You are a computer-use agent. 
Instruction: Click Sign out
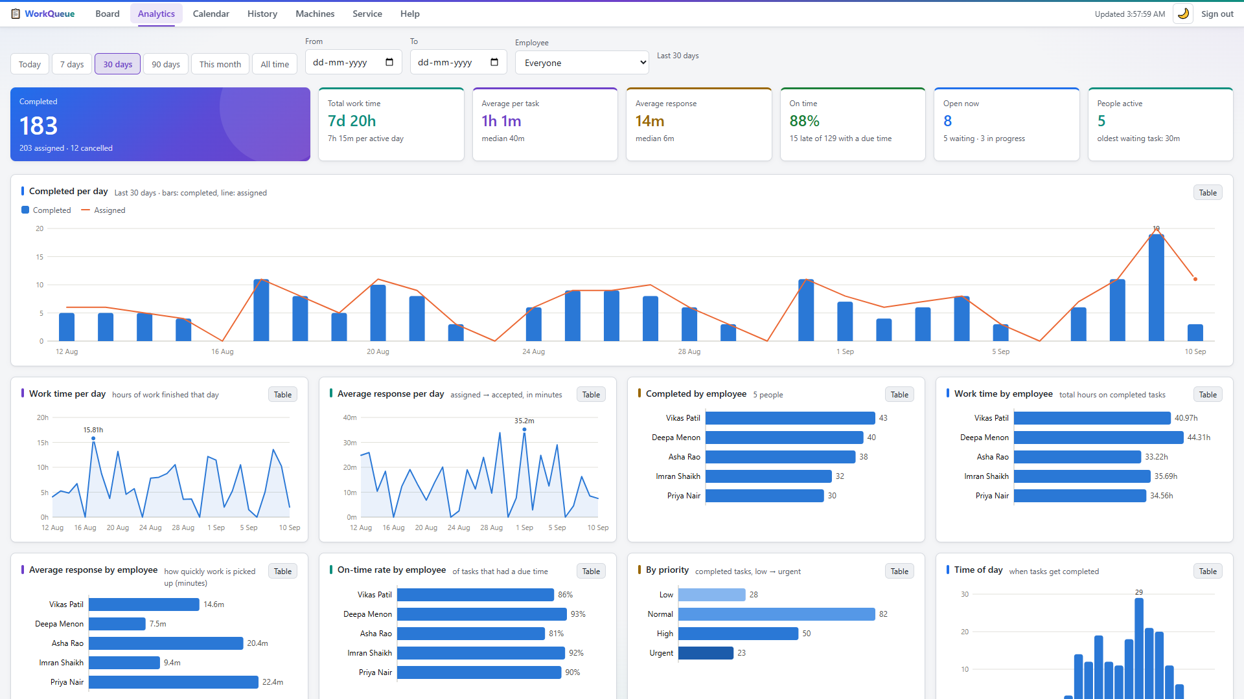click(1217, 14)
